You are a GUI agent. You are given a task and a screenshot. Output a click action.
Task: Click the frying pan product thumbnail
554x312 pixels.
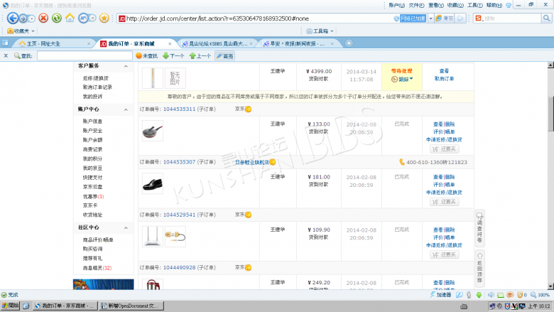point(153,131)
